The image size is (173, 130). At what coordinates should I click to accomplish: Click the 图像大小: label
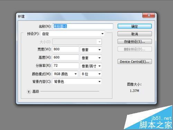[x=134, y=84]
